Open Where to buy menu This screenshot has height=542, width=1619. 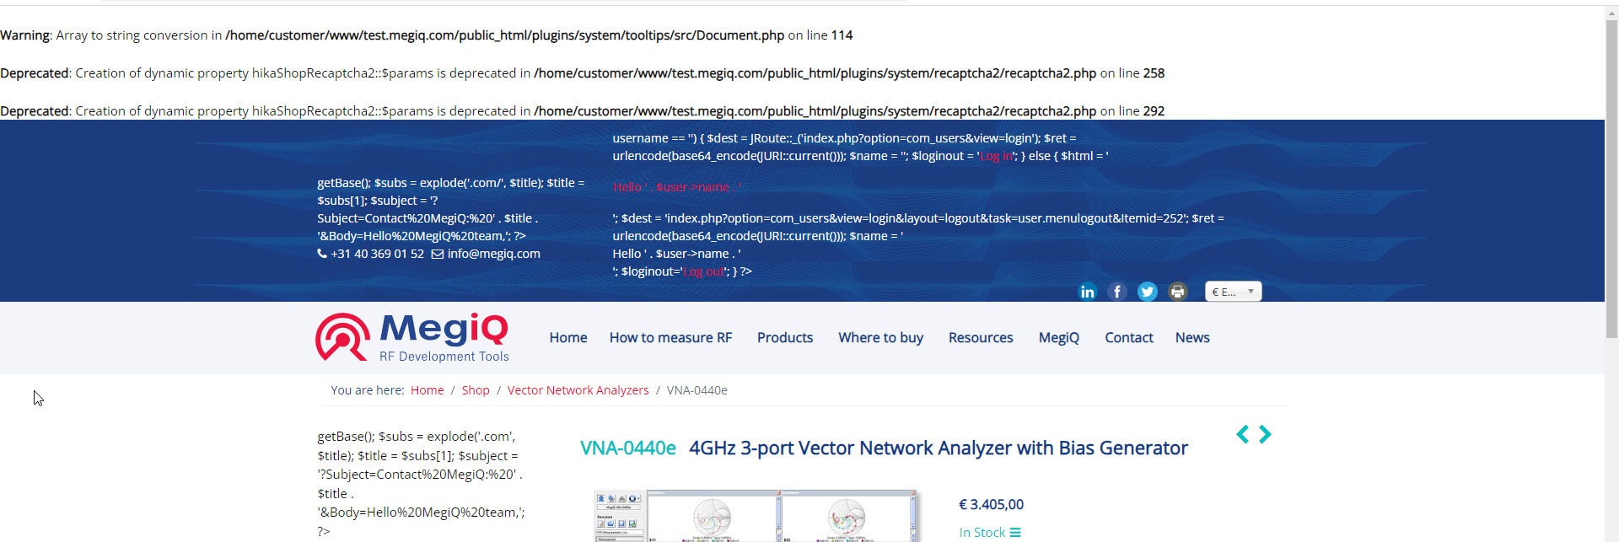point(880,337)
